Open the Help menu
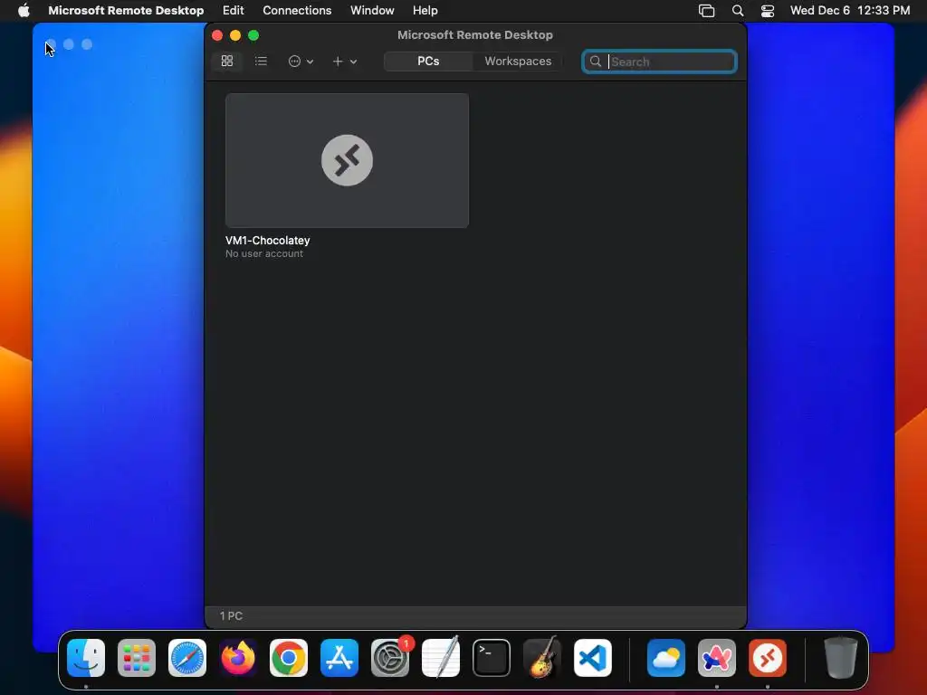The width and height of the screenshot is (927, 695). [x=425, y=11]
